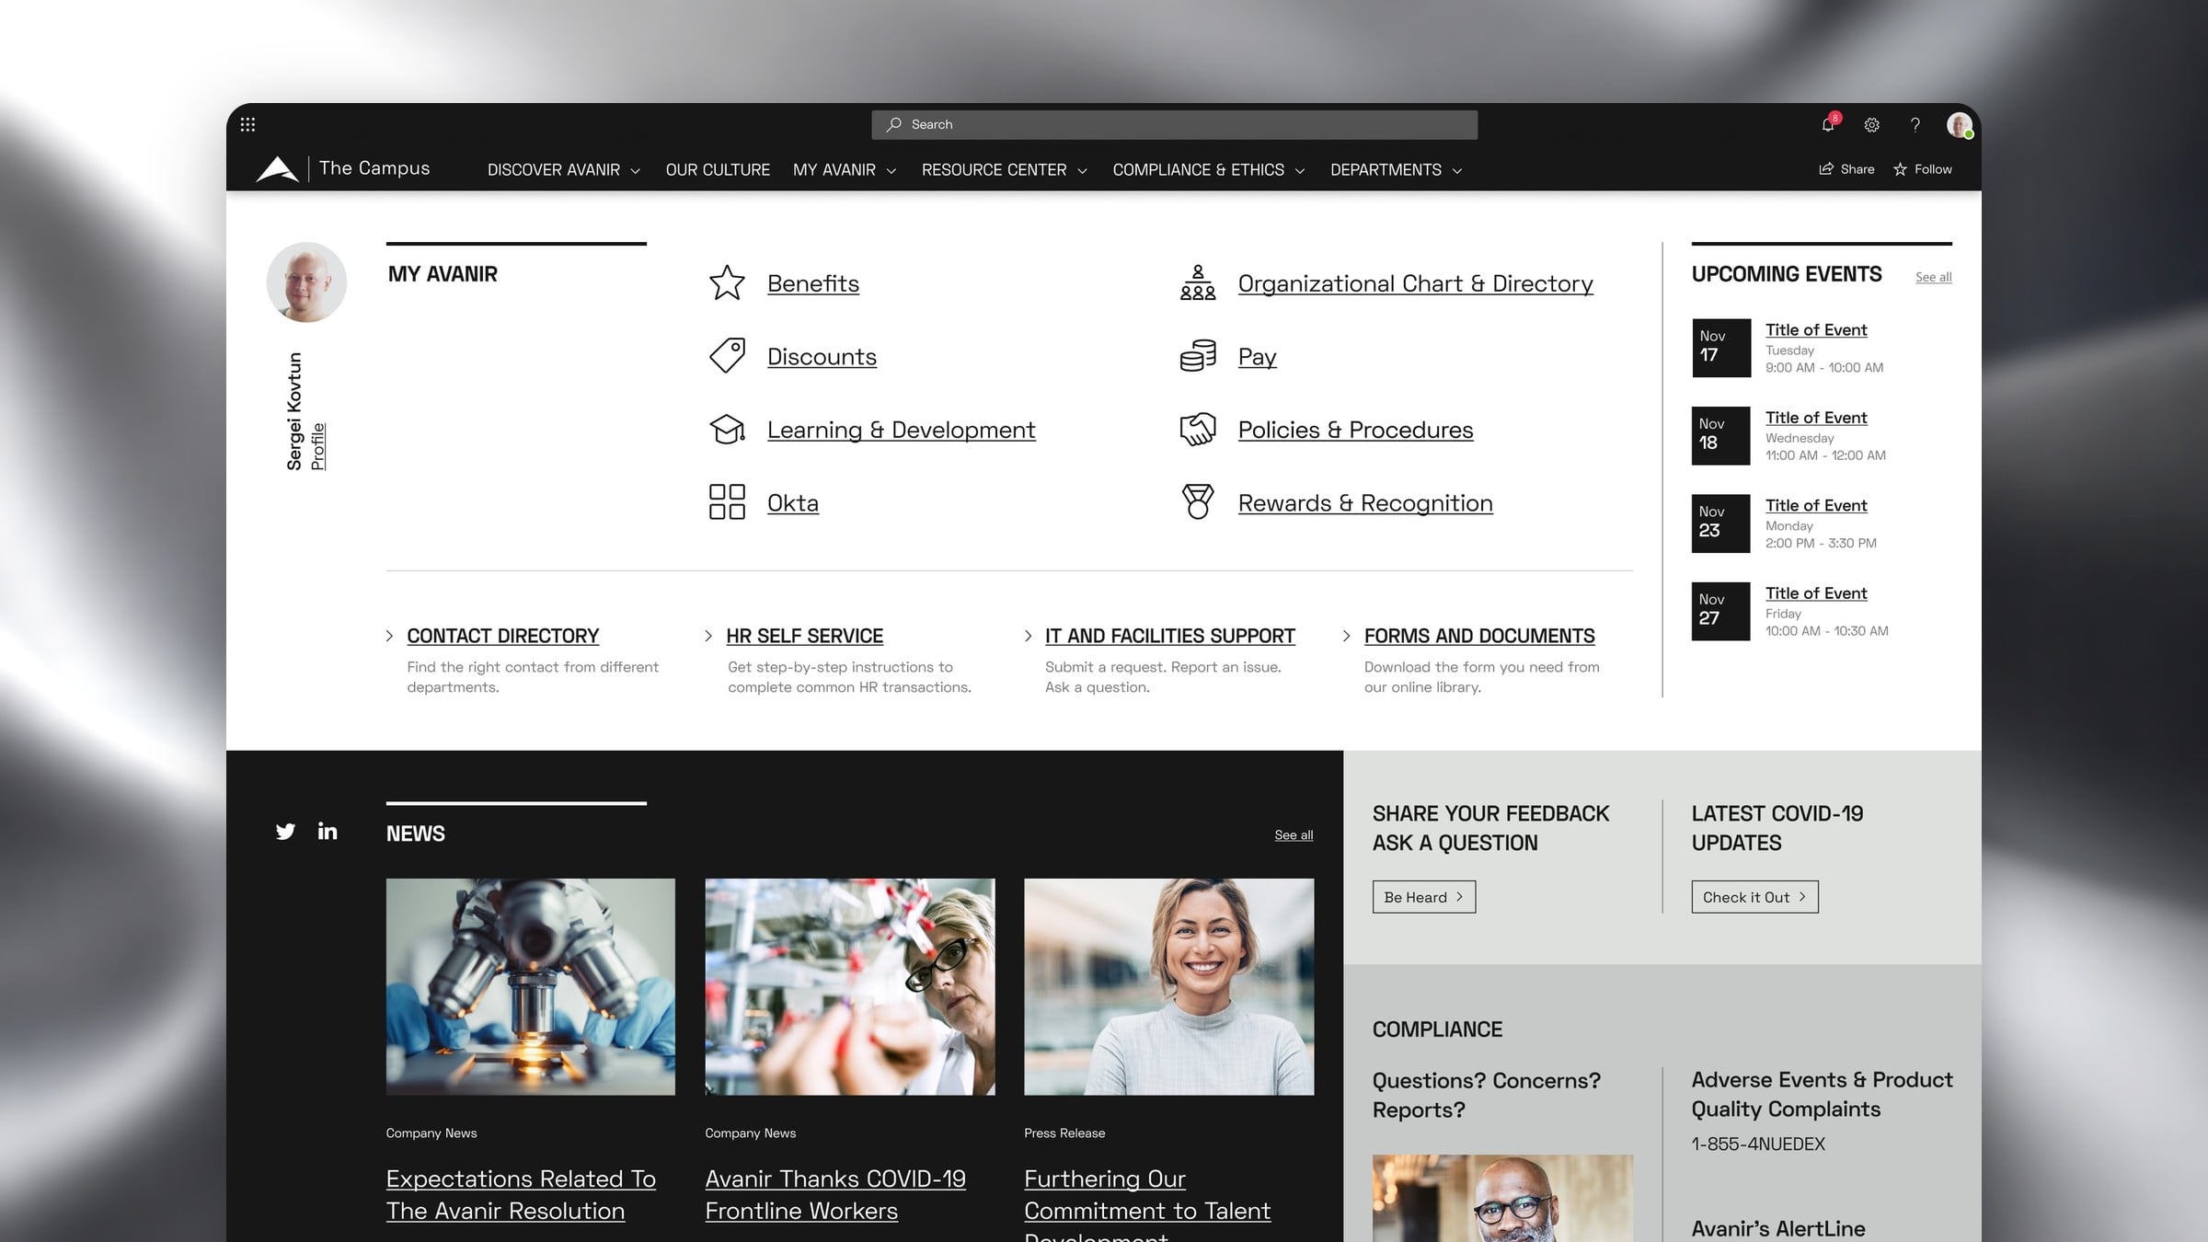Open the LinkedIn icon
The height and width of the screenshot is (1242, 2208).
(x=328, y=831)
